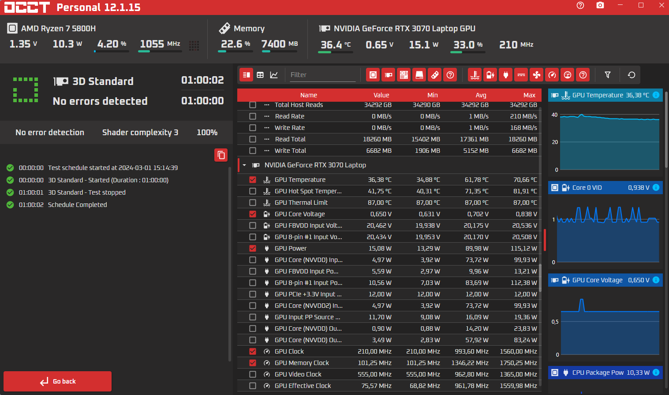
Task: Select the '3D Standard - Test stopped' log entry
Action: (x=86, y=192)
